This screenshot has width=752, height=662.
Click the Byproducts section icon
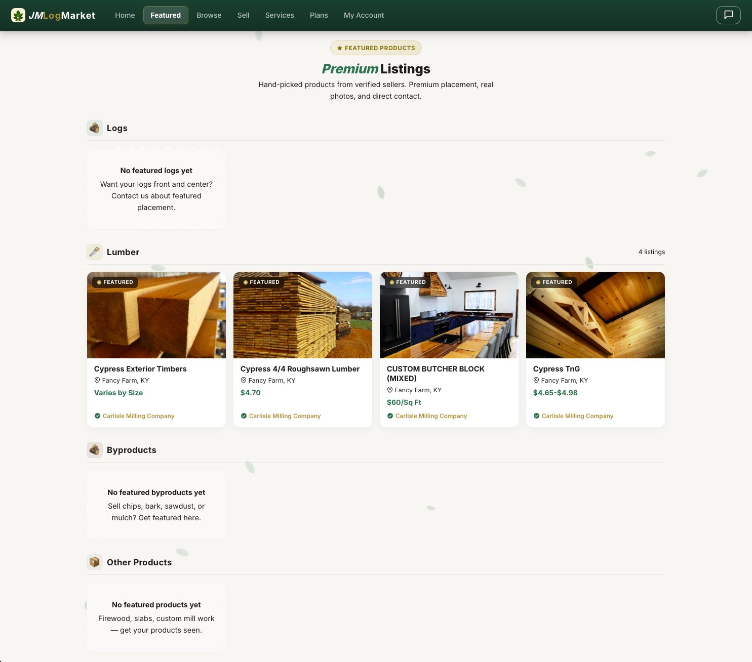tap(95, 449)
